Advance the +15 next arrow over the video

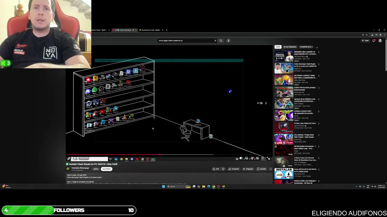(266, 103)
